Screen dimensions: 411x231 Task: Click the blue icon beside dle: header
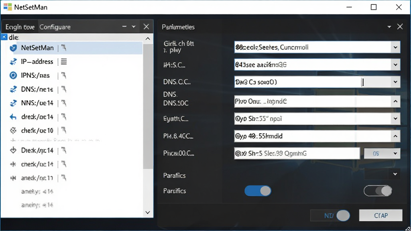4,37
